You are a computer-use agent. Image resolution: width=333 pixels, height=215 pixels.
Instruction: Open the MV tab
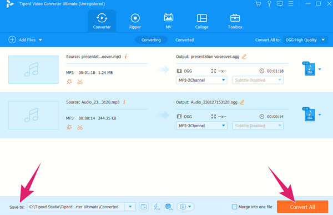click(x=168, y=21)
